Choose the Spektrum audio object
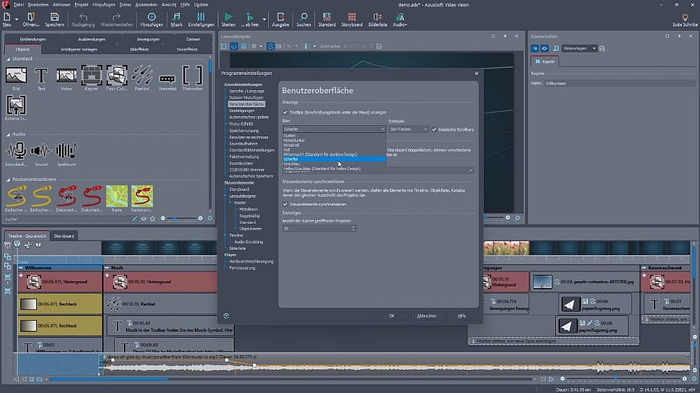 click(66, 150)
